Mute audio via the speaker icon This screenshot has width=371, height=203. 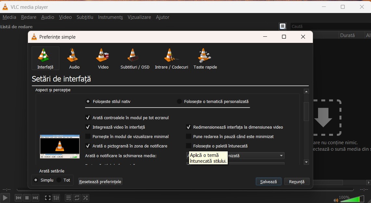click(x=336, y=200)
